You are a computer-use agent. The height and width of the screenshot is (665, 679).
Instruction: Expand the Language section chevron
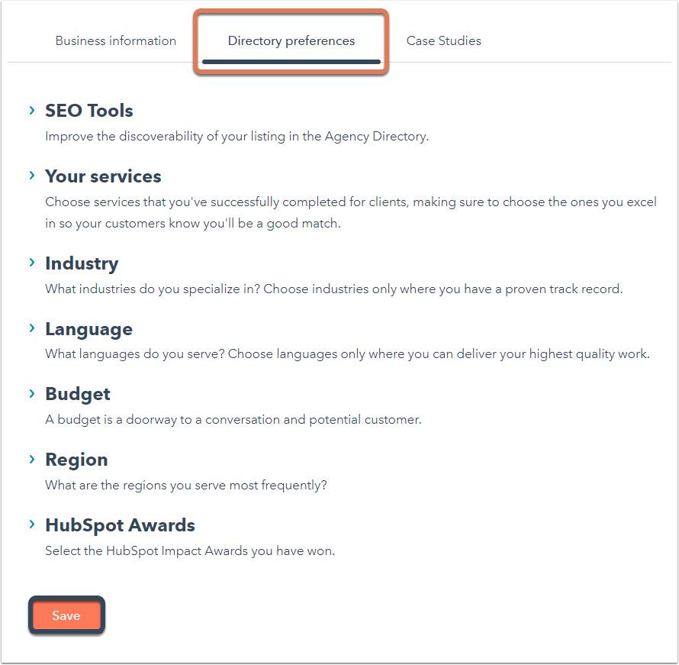coord(32,328)
